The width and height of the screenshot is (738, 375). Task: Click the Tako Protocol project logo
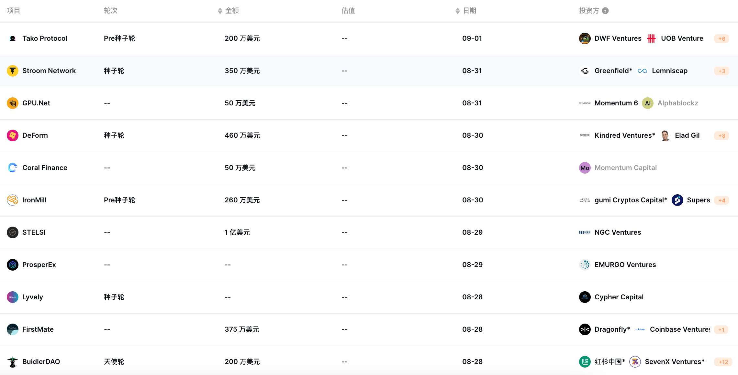tap(13, 38)
